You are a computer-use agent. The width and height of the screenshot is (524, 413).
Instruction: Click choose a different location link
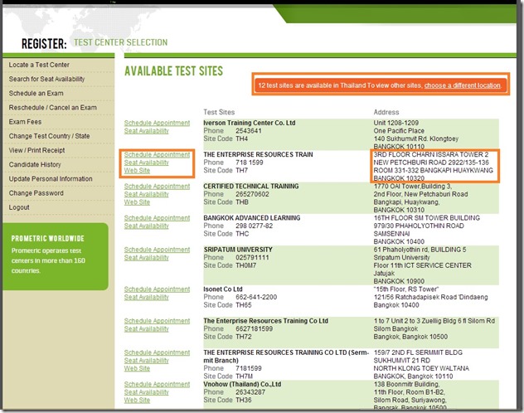coord(463,85)
